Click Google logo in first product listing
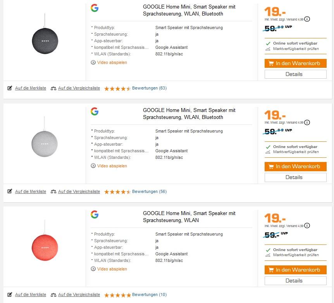This screenshot has height=303, width=334. point(95,8)
